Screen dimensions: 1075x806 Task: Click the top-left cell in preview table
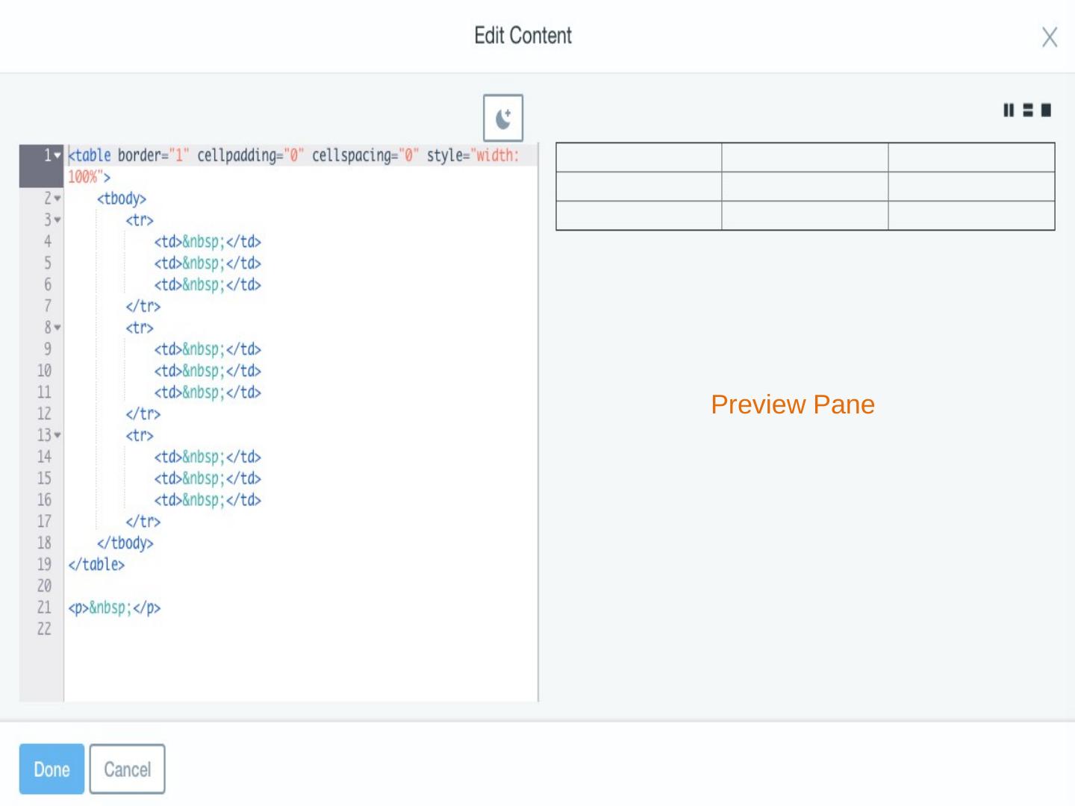click(639, 157)
